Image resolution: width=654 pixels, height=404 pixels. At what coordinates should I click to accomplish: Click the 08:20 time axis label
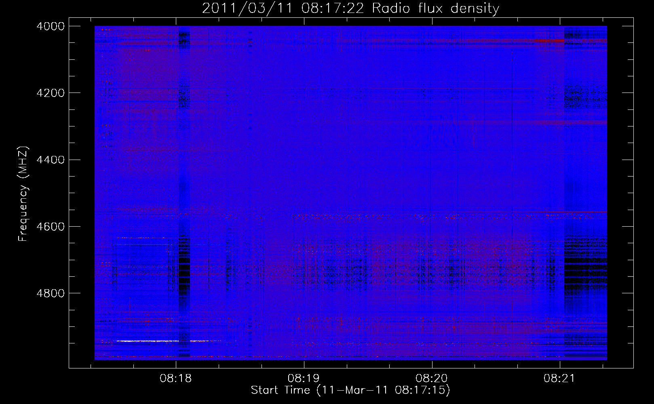[432, 379]
